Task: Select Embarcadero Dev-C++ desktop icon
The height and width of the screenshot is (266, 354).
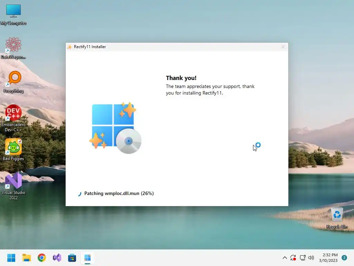Action: pos(13,118)
